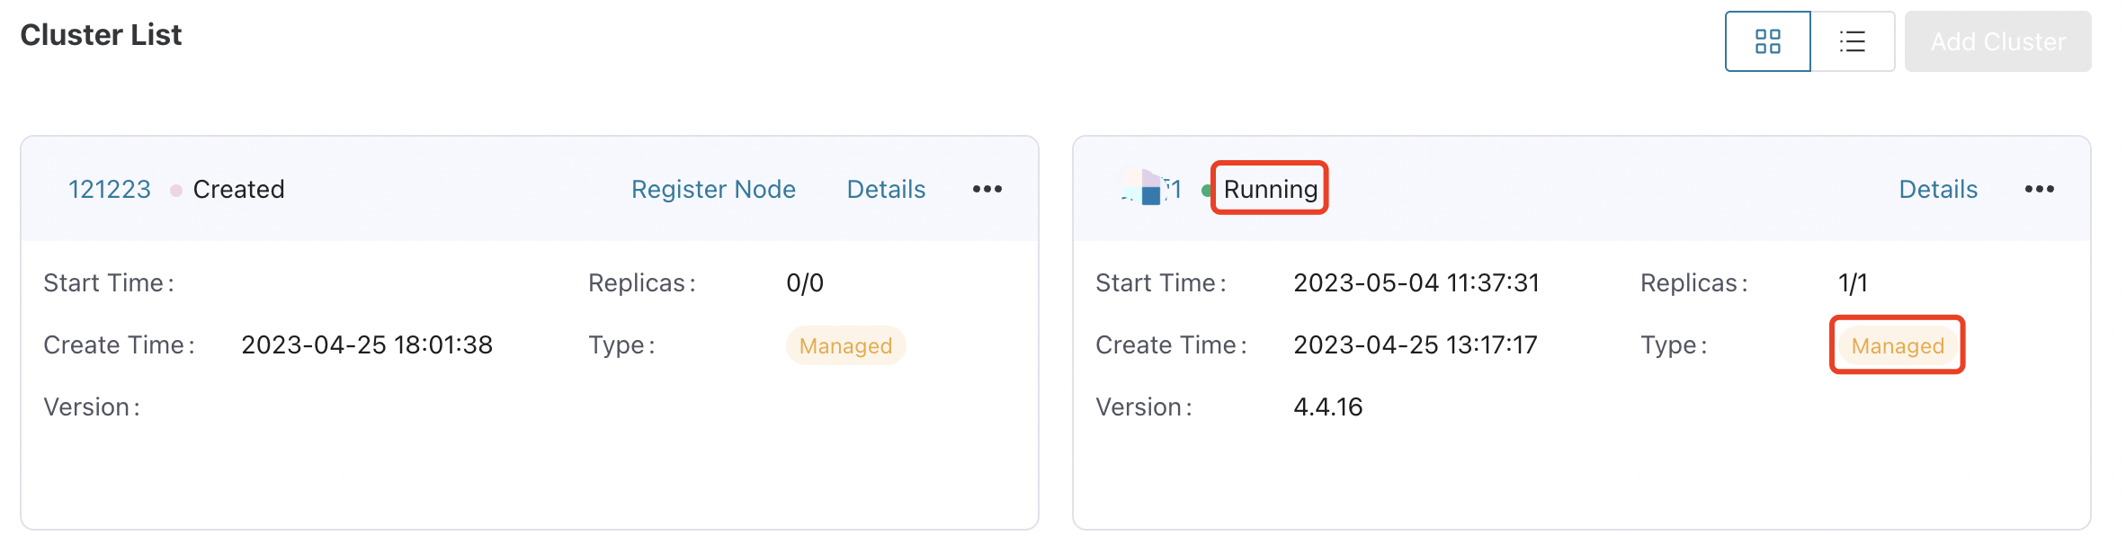Click the Created status text
This screenshot has height=536, width=2126.
(238, 189)
